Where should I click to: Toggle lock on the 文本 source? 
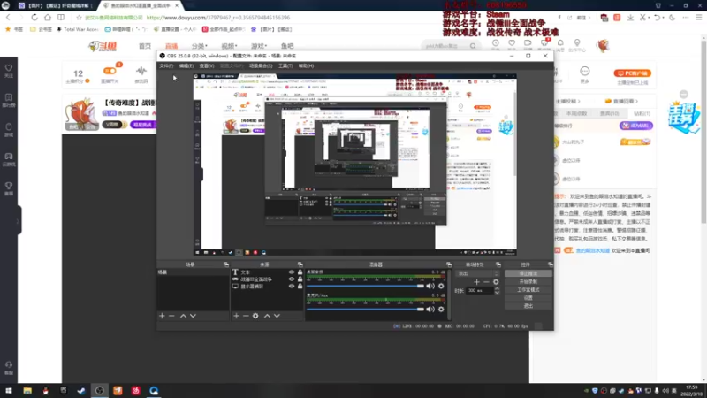[300, 272]
